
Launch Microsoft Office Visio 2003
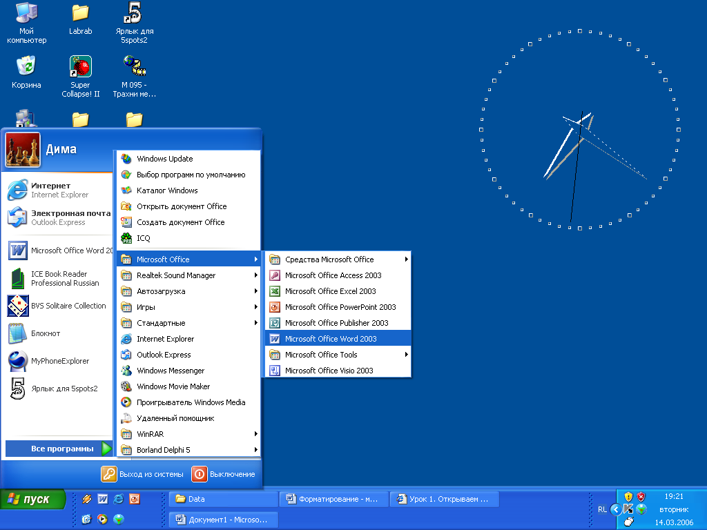338,371
